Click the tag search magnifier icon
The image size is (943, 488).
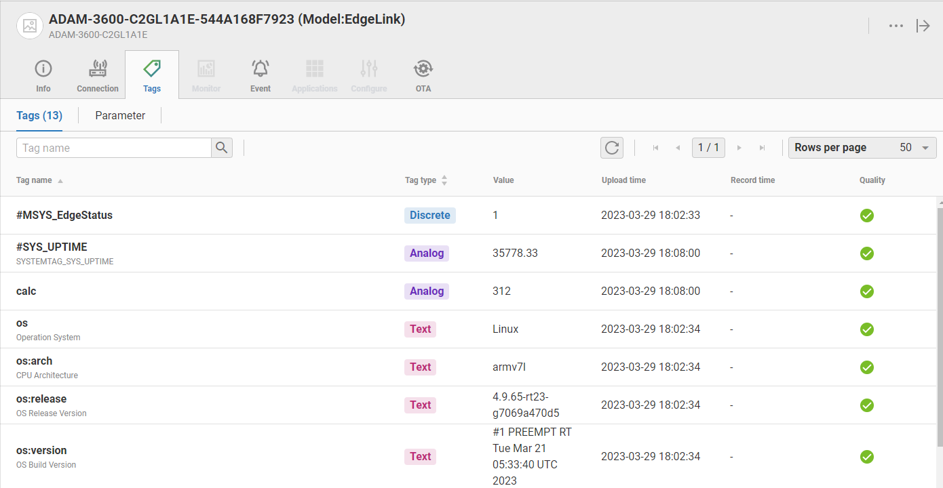(222, 148)
